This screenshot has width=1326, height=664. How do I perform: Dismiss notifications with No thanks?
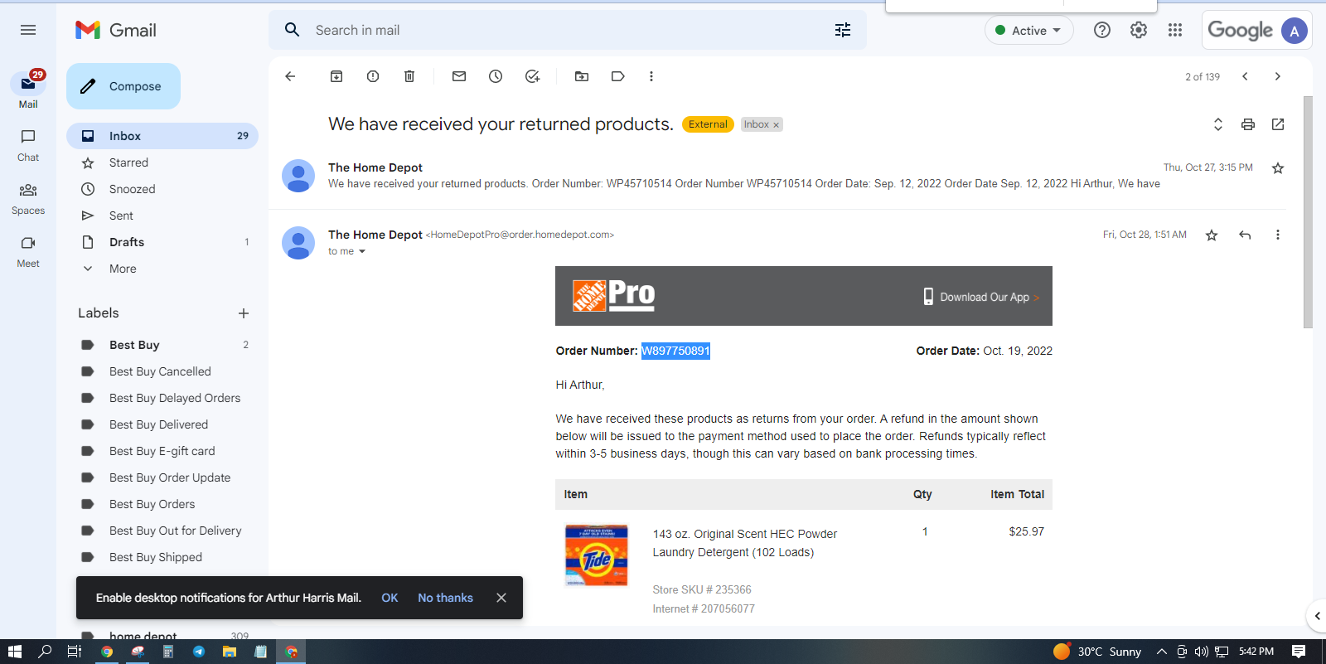(x=445, y=598)
